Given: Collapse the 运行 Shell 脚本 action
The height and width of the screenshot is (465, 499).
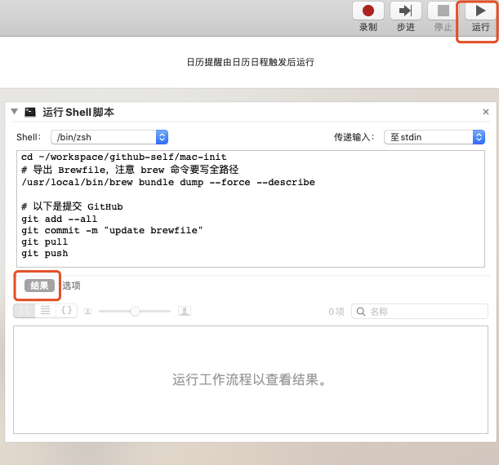Looking at the screenshot, I should coord(14,112).
